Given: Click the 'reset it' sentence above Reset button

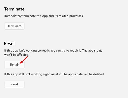Looking at the screenshot, I should pos(54,74).
